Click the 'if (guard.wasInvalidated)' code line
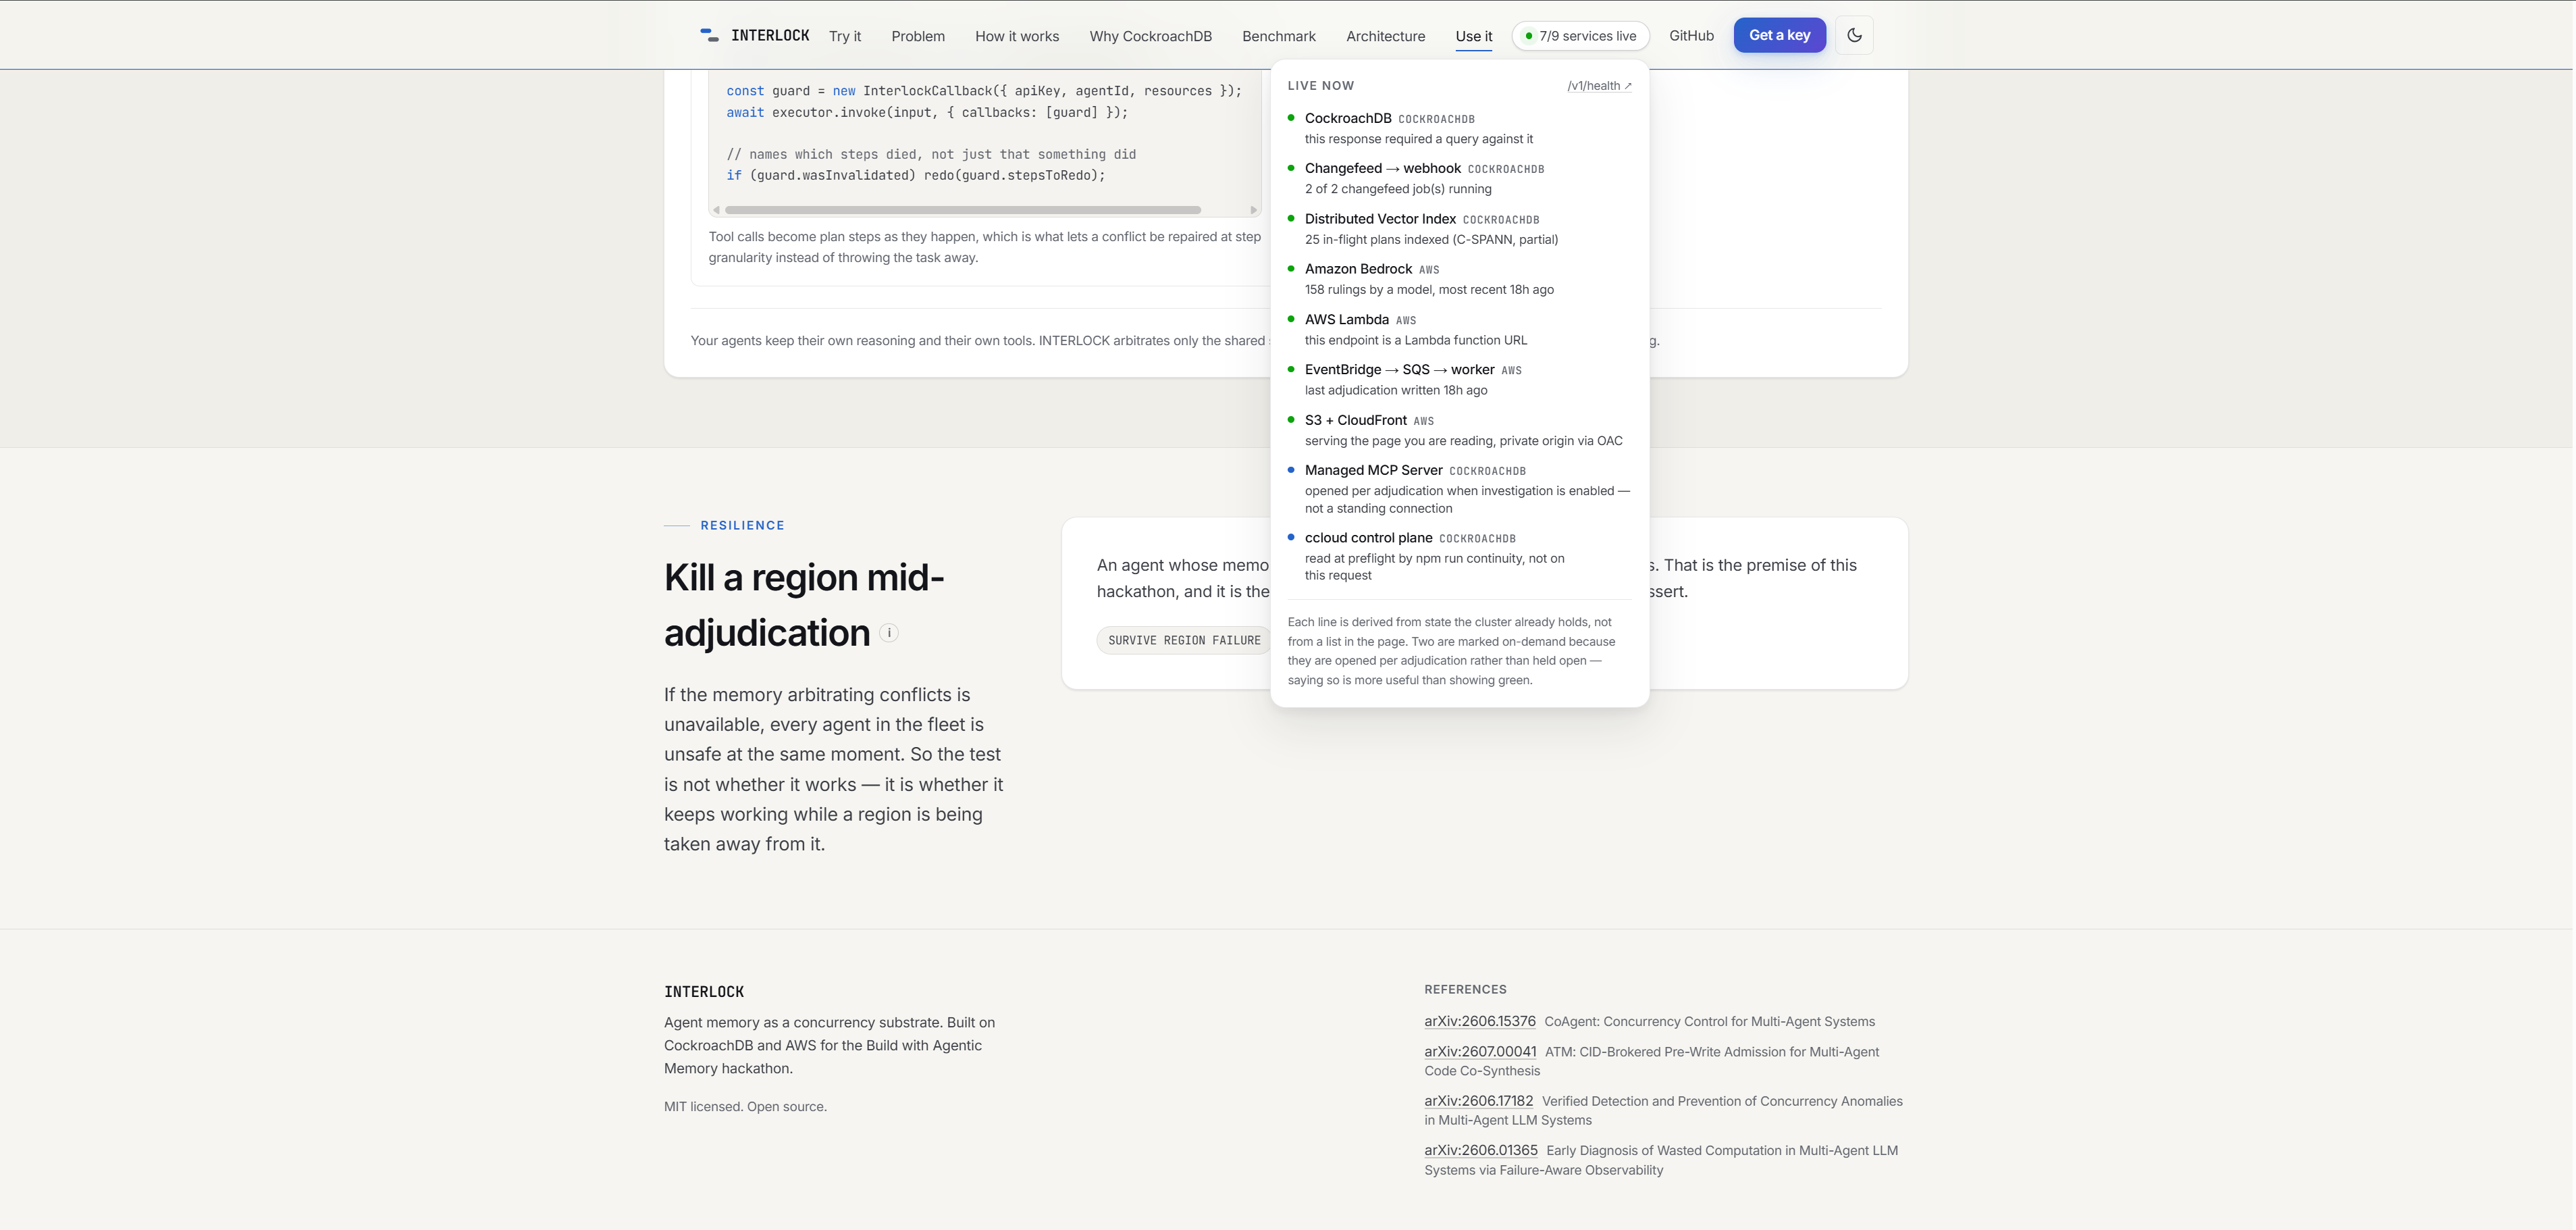 click(x=915, y=175)
